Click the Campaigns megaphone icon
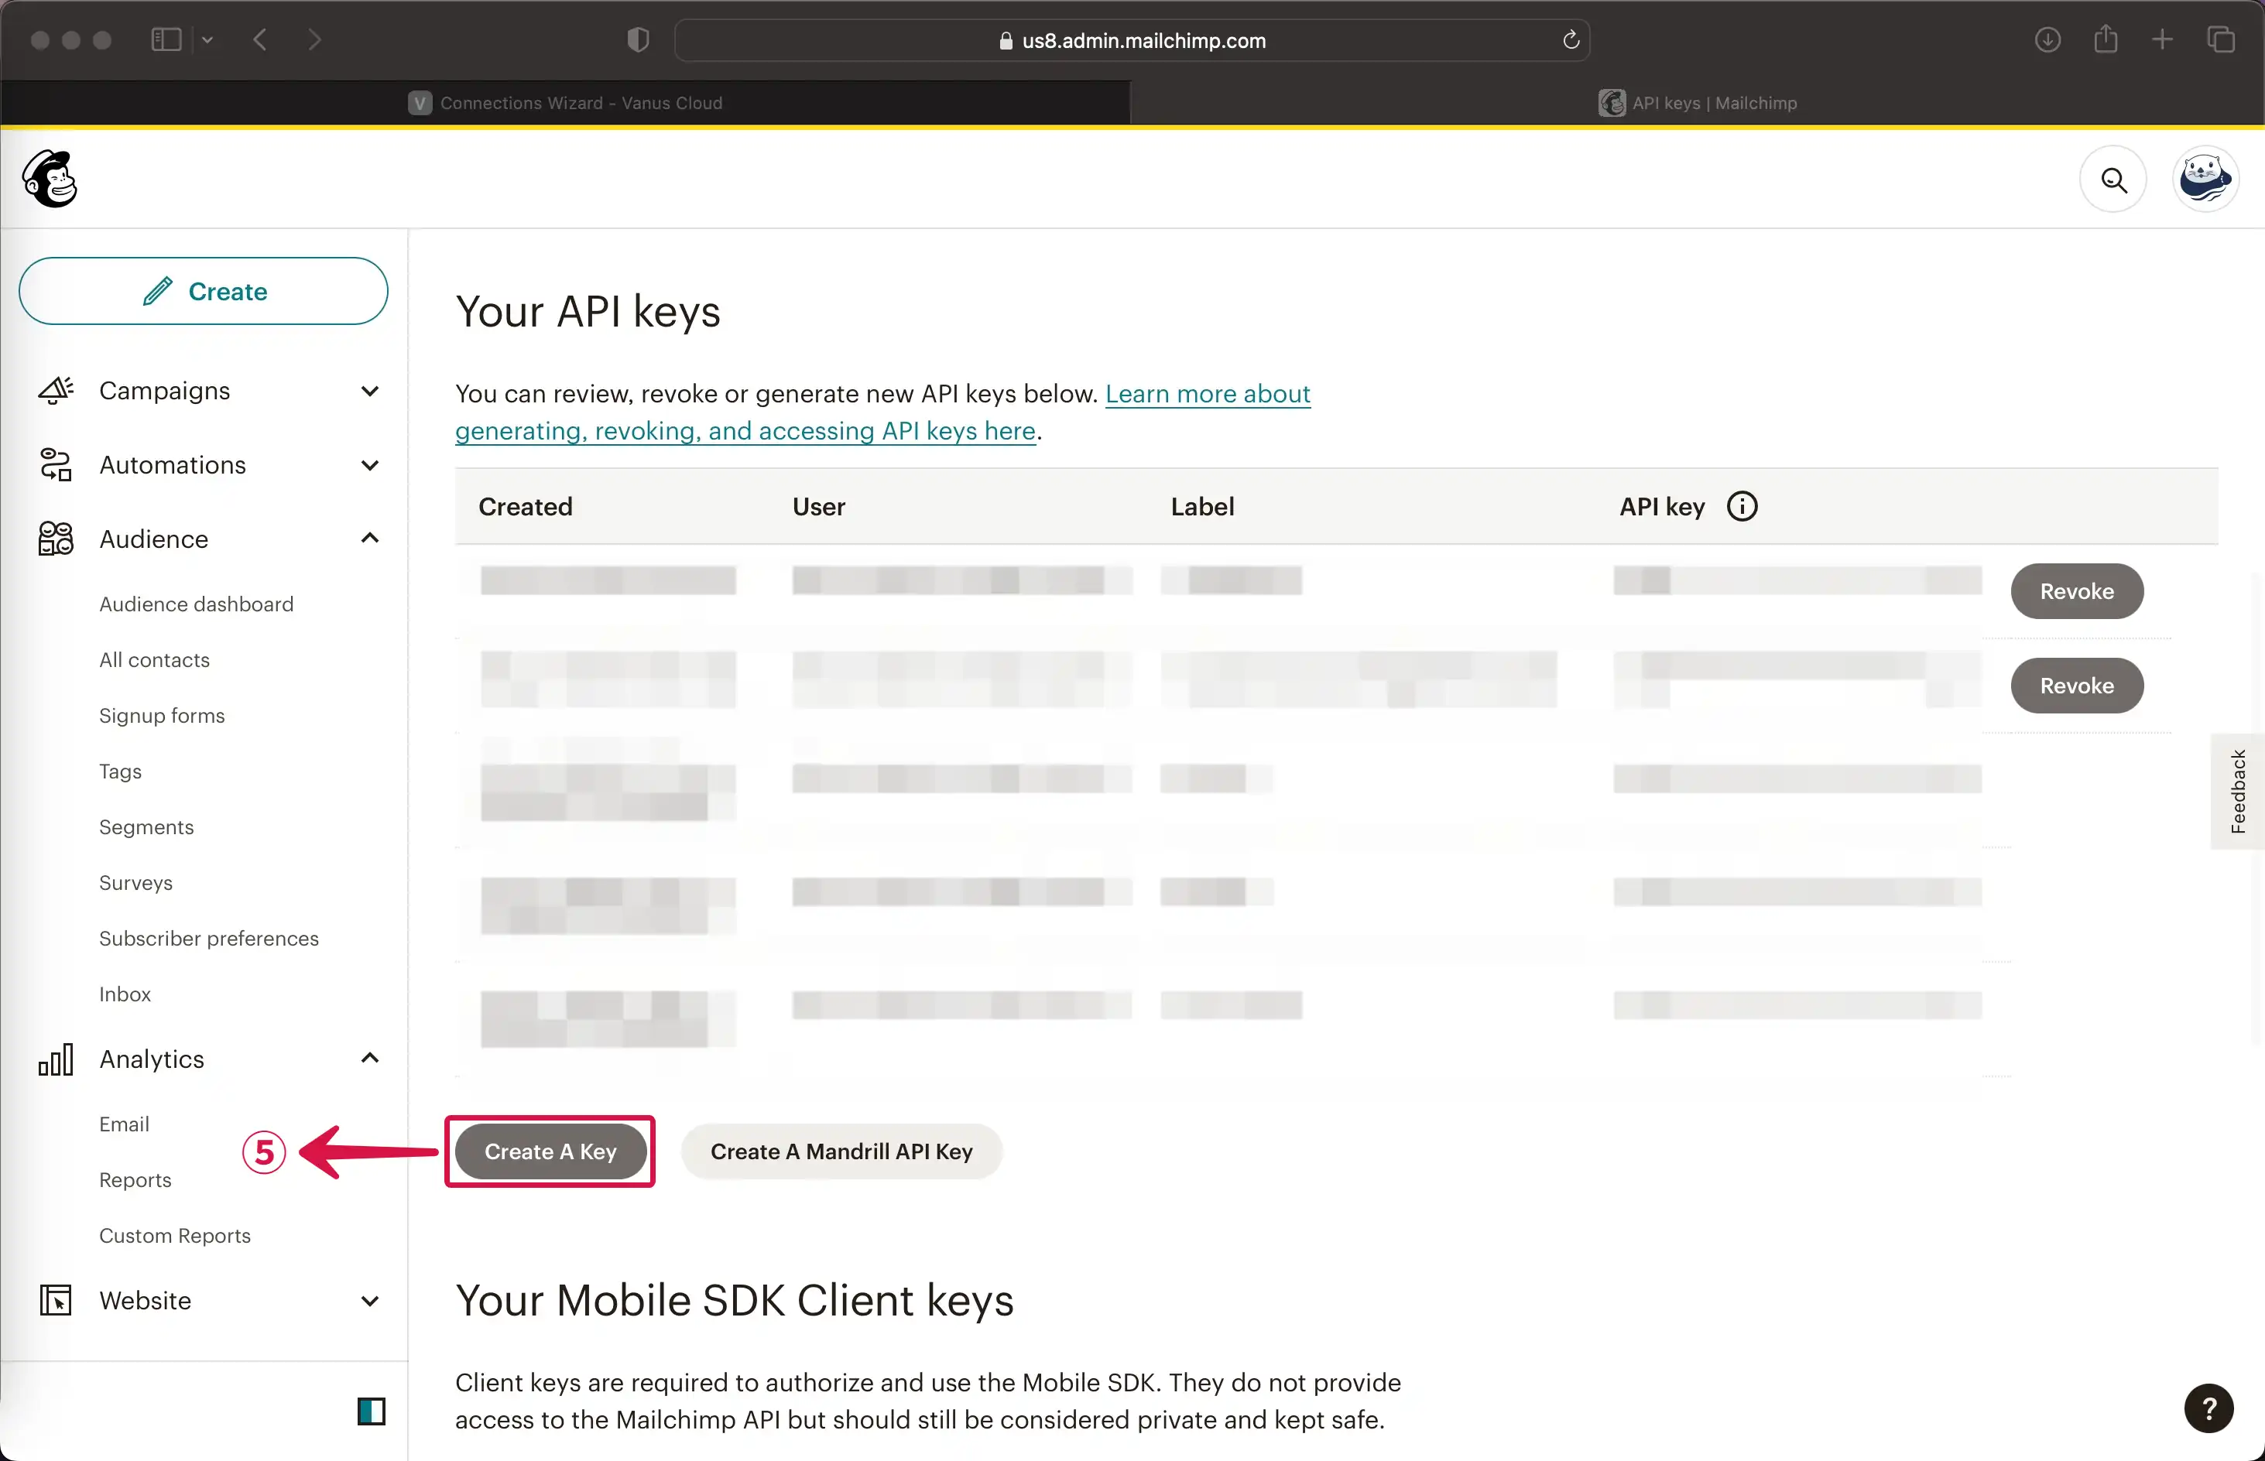 coord(56,391)
